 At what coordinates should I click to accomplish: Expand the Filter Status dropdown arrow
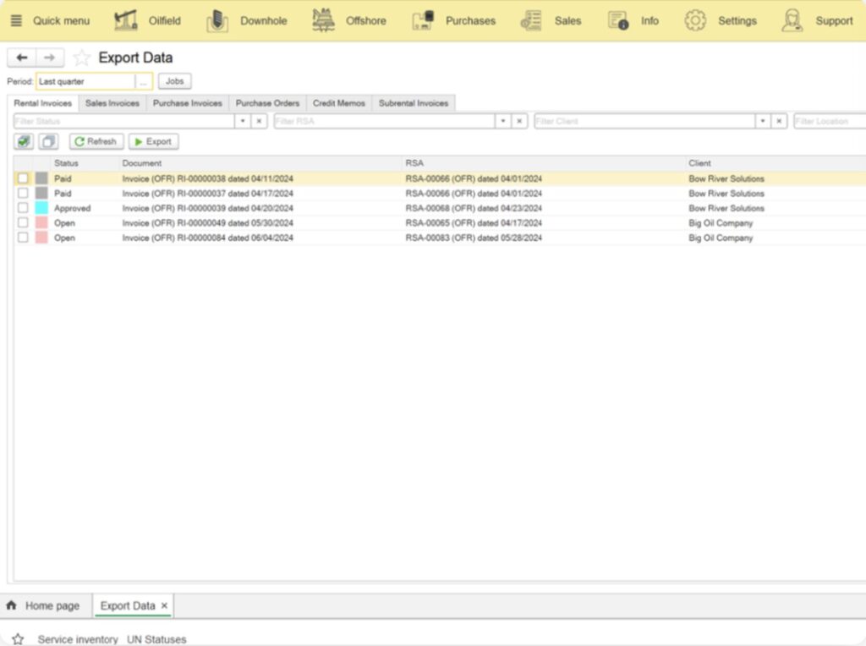(243, 122)
